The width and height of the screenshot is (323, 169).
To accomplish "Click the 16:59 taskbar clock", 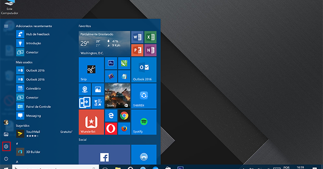I will point(300,167).
